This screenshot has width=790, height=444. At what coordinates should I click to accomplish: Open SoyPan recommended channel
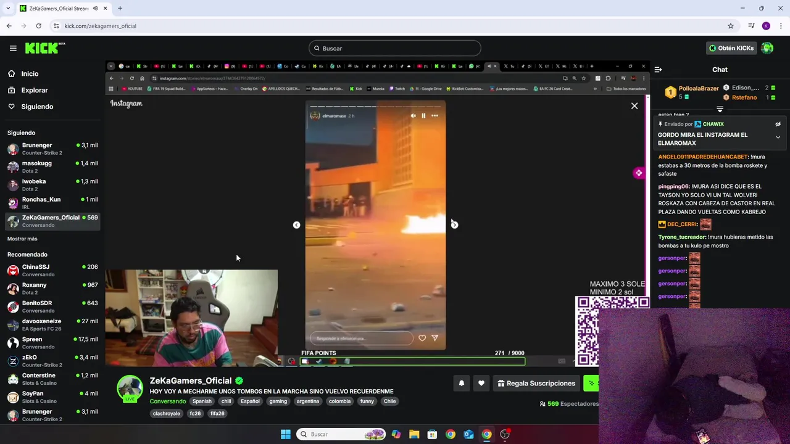click(52, 397)
